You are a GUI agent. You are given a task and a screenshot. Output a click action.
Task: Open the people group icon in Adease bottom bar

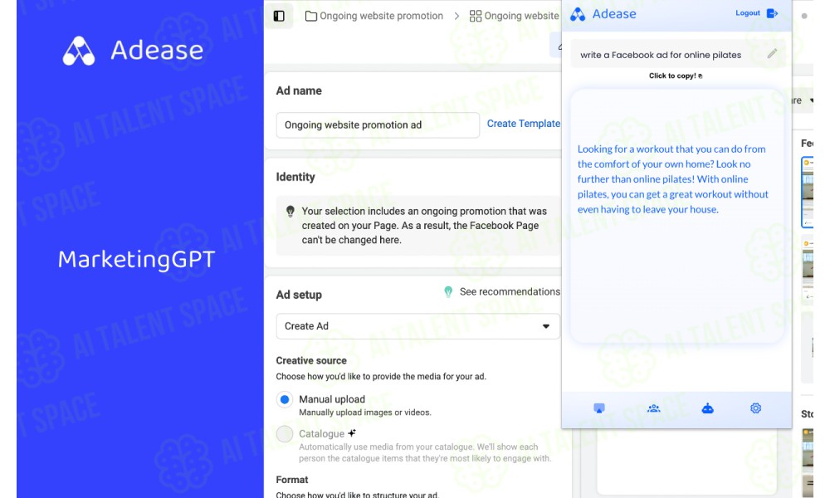click(654, 408)
